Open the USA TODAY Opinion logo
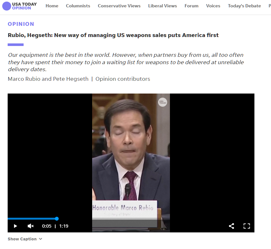 (19, 6)
